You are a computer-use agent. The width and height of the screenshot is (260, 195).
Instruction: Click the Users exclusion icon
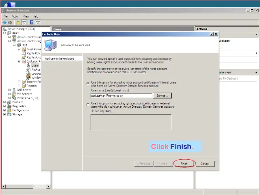pyautogui.click(x=28, y=65)
